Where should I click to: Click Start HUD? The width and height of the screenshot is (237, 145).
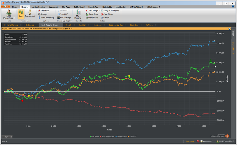click(x=63, y=11)
